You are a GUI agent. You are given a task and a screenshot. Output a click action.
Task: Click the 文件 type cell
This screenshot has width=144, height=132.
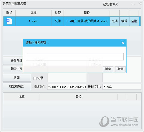pos(58,21)
